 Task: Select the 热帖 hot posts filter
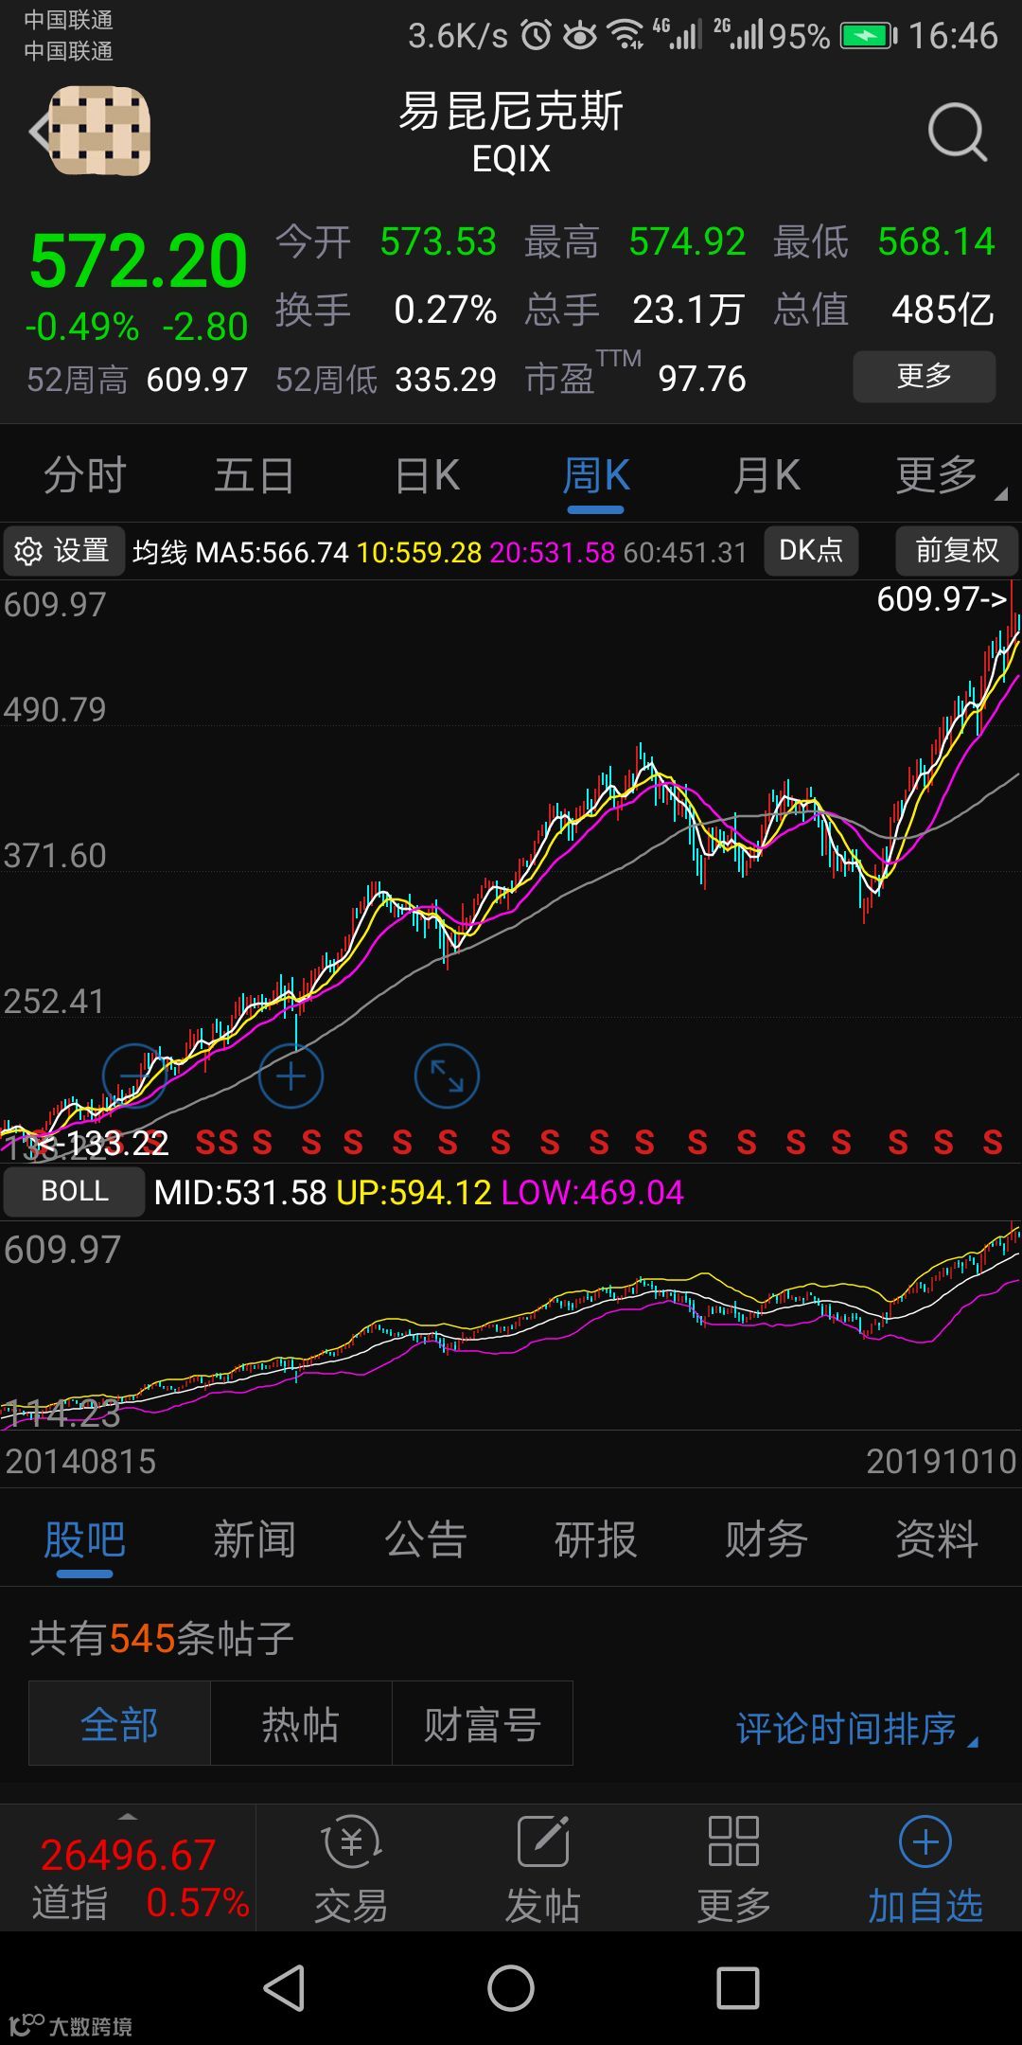click(301, 1723)
